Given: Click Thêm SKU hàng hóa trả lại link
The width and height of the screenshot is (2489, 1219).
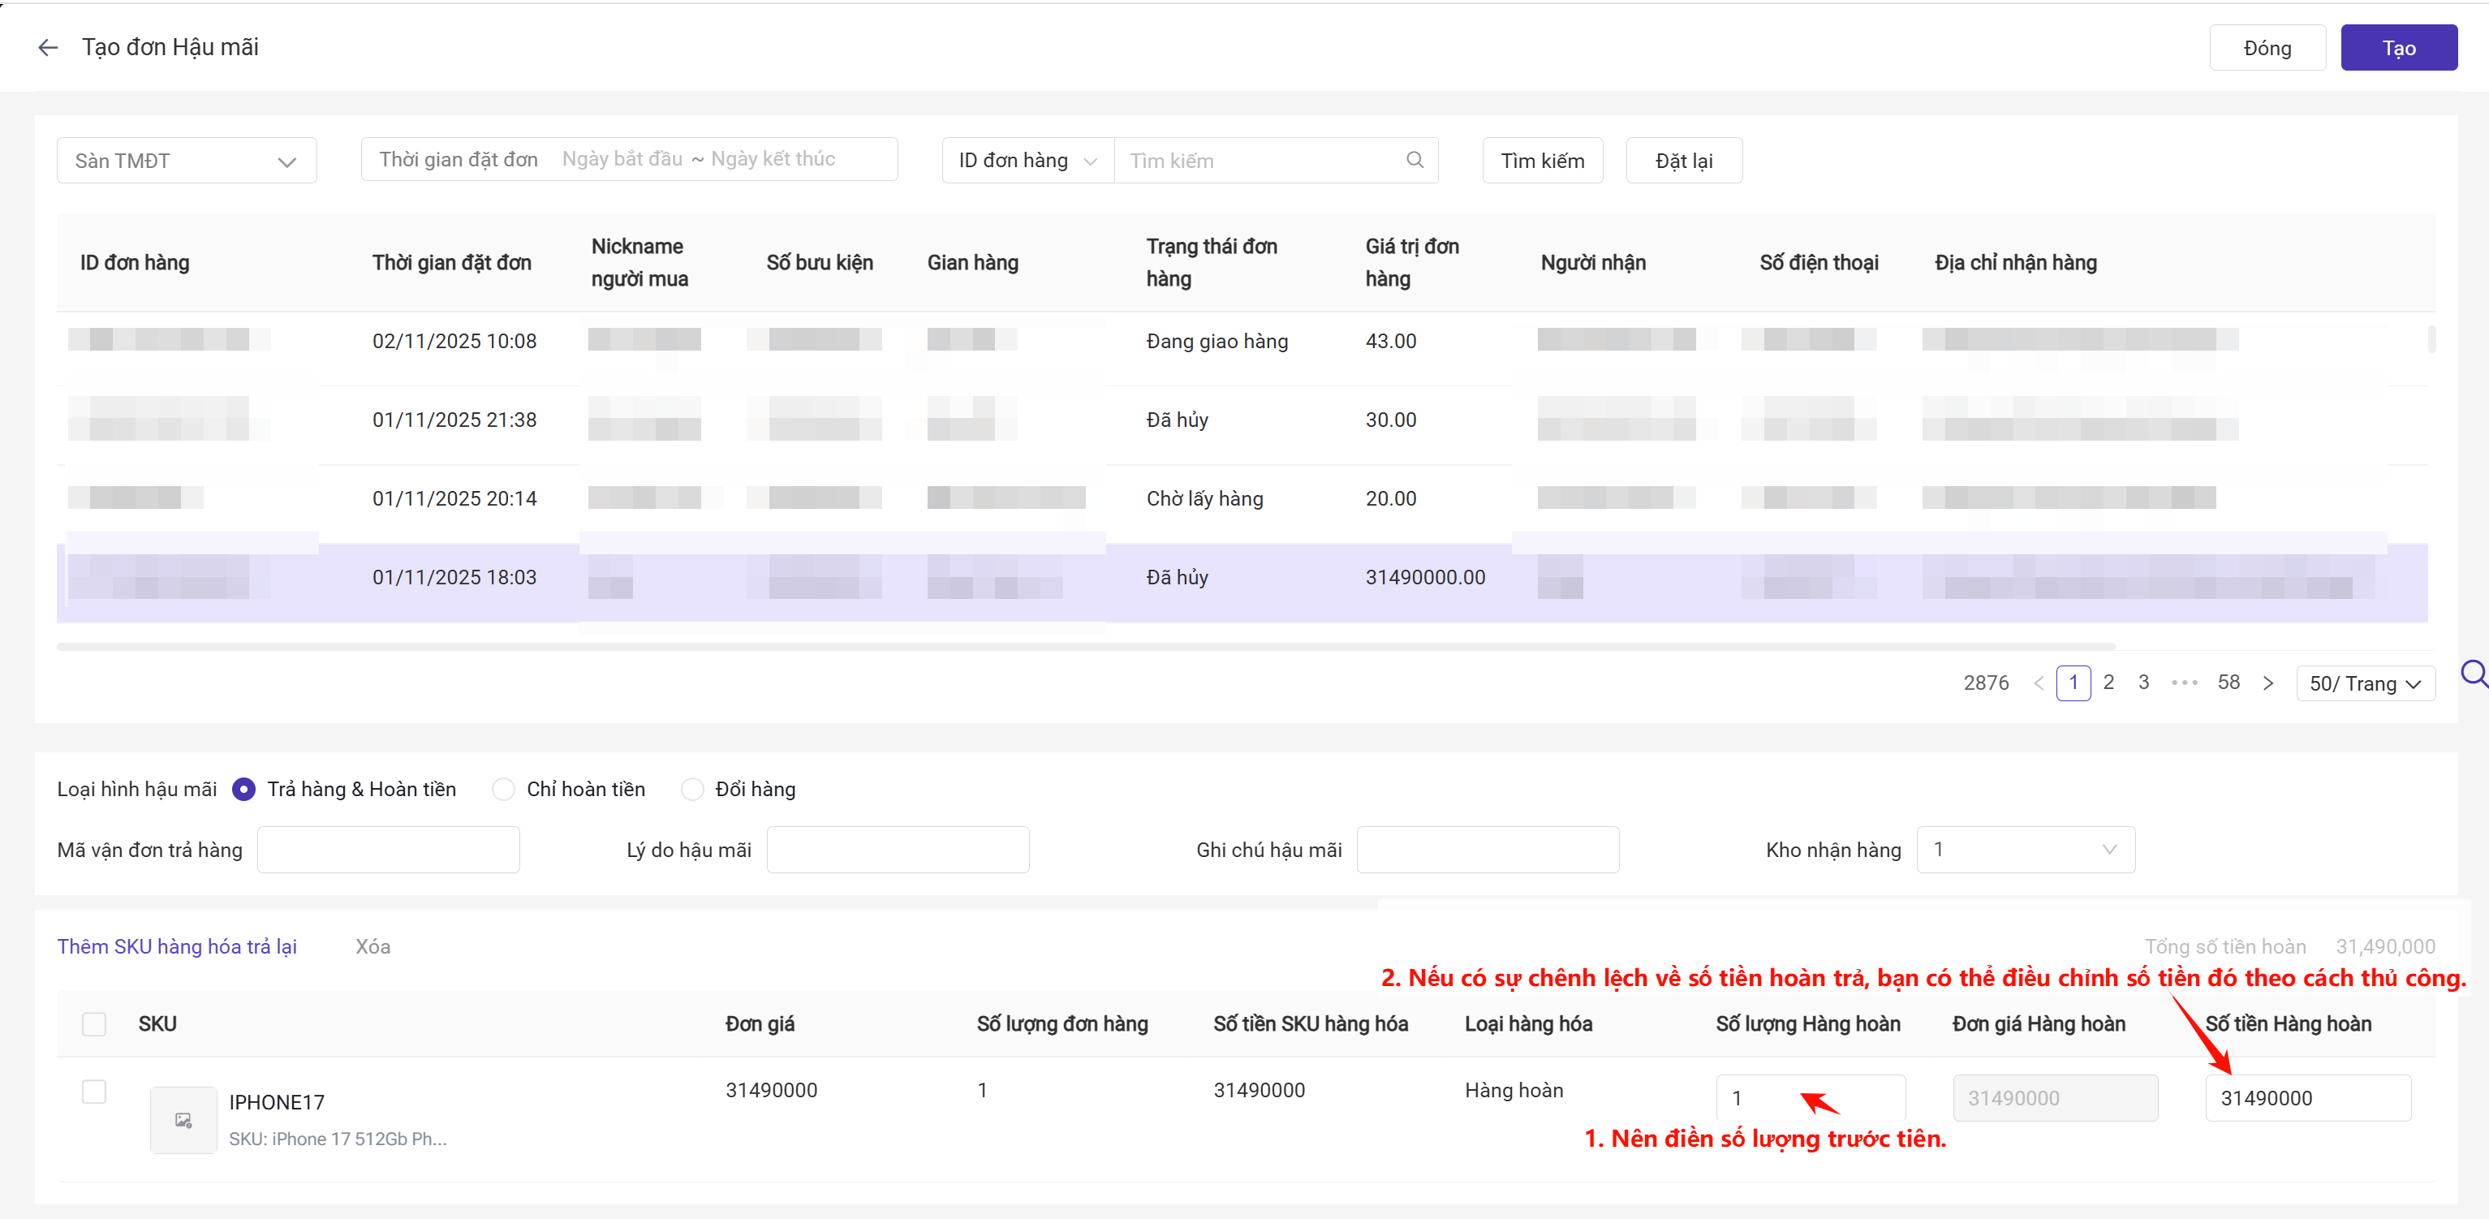Looking at the screenshot, I should 177,946.
